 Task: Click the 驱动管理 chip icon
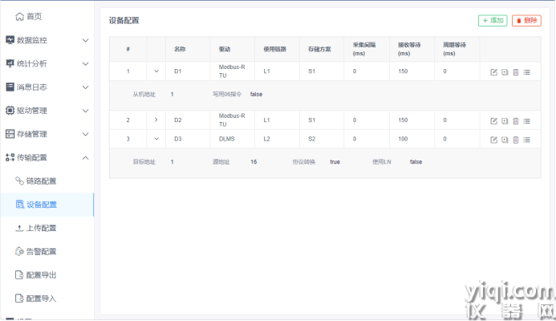click(10, 110)
